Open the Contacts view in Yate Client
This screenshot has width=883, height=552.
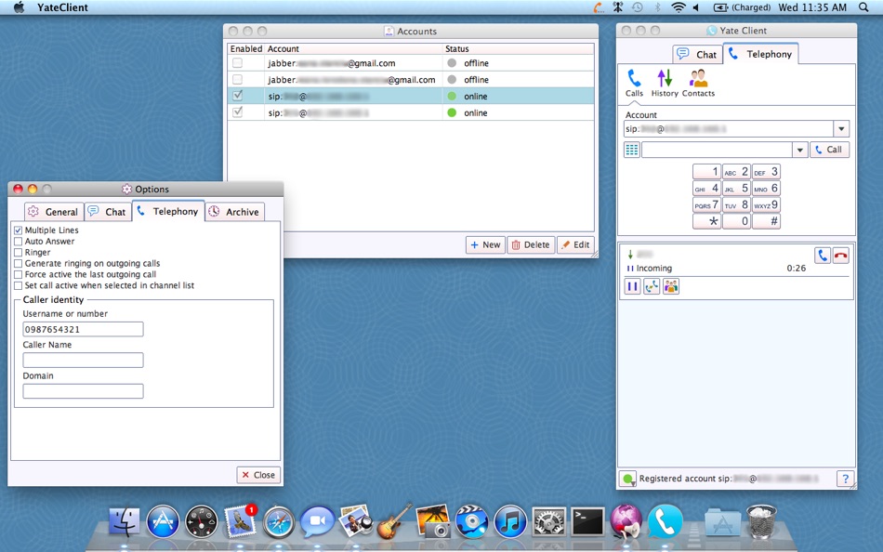[x=698, y=84]
